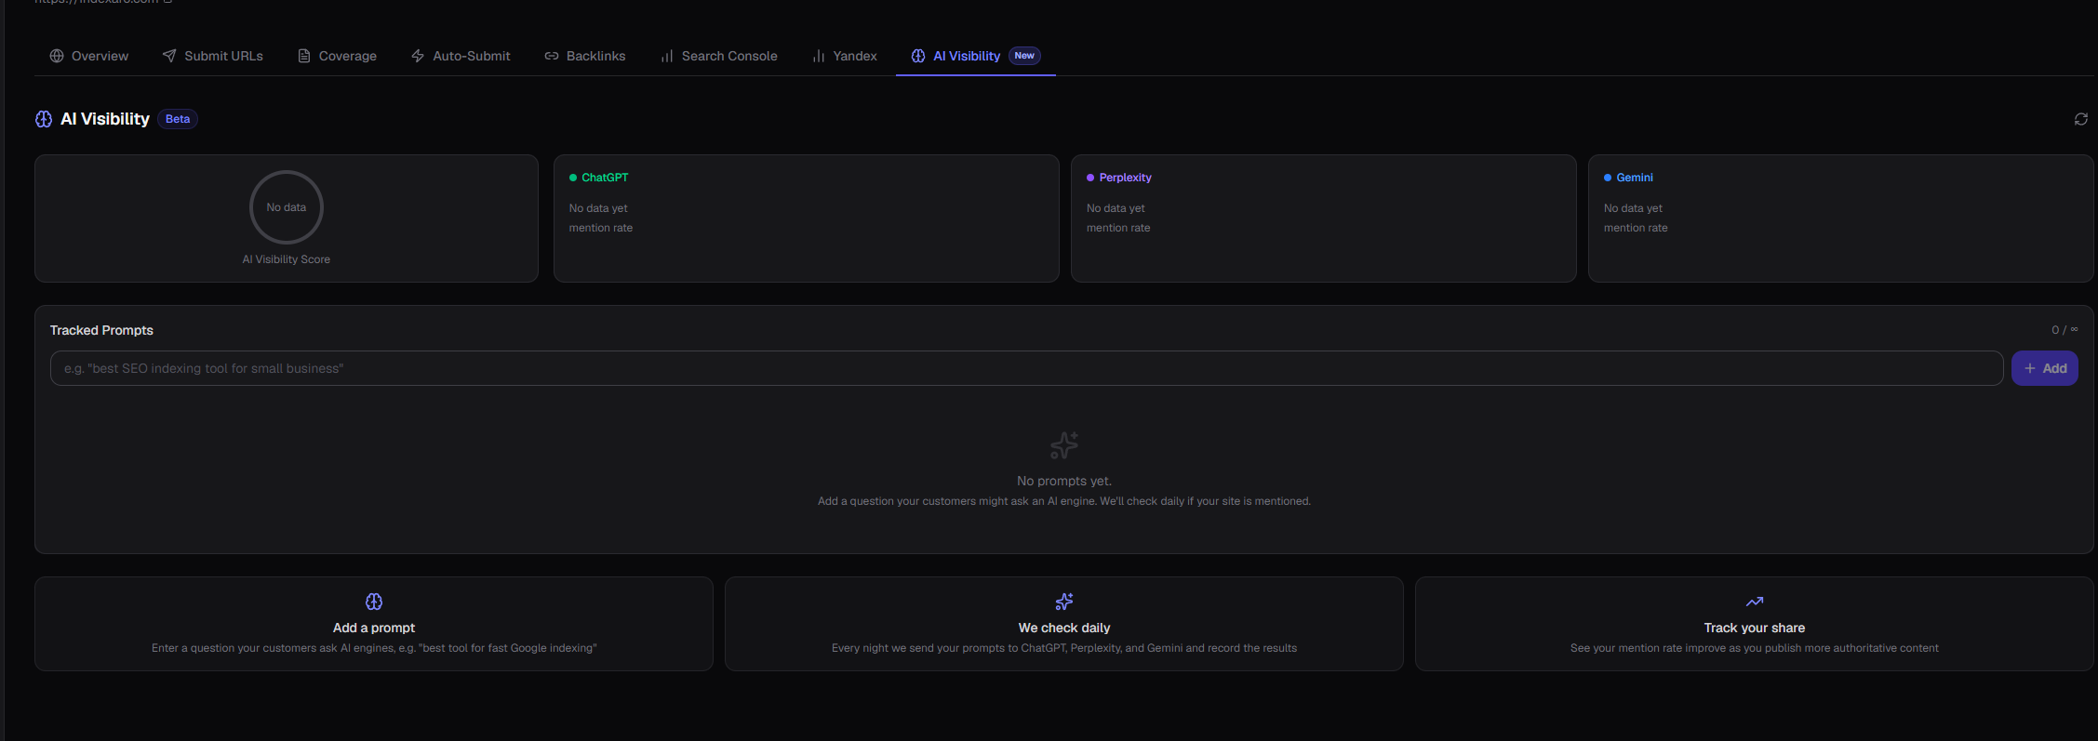Click the blue Gemini status dot
The width and height of the screenshot is (2098, 741).
1608,178
